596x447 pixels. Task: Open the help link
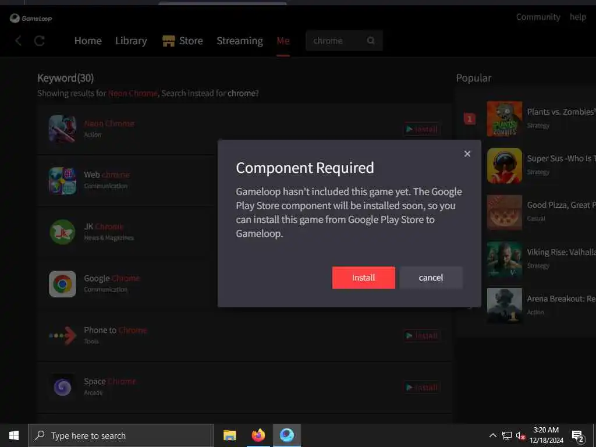click(x=578, y=17)
